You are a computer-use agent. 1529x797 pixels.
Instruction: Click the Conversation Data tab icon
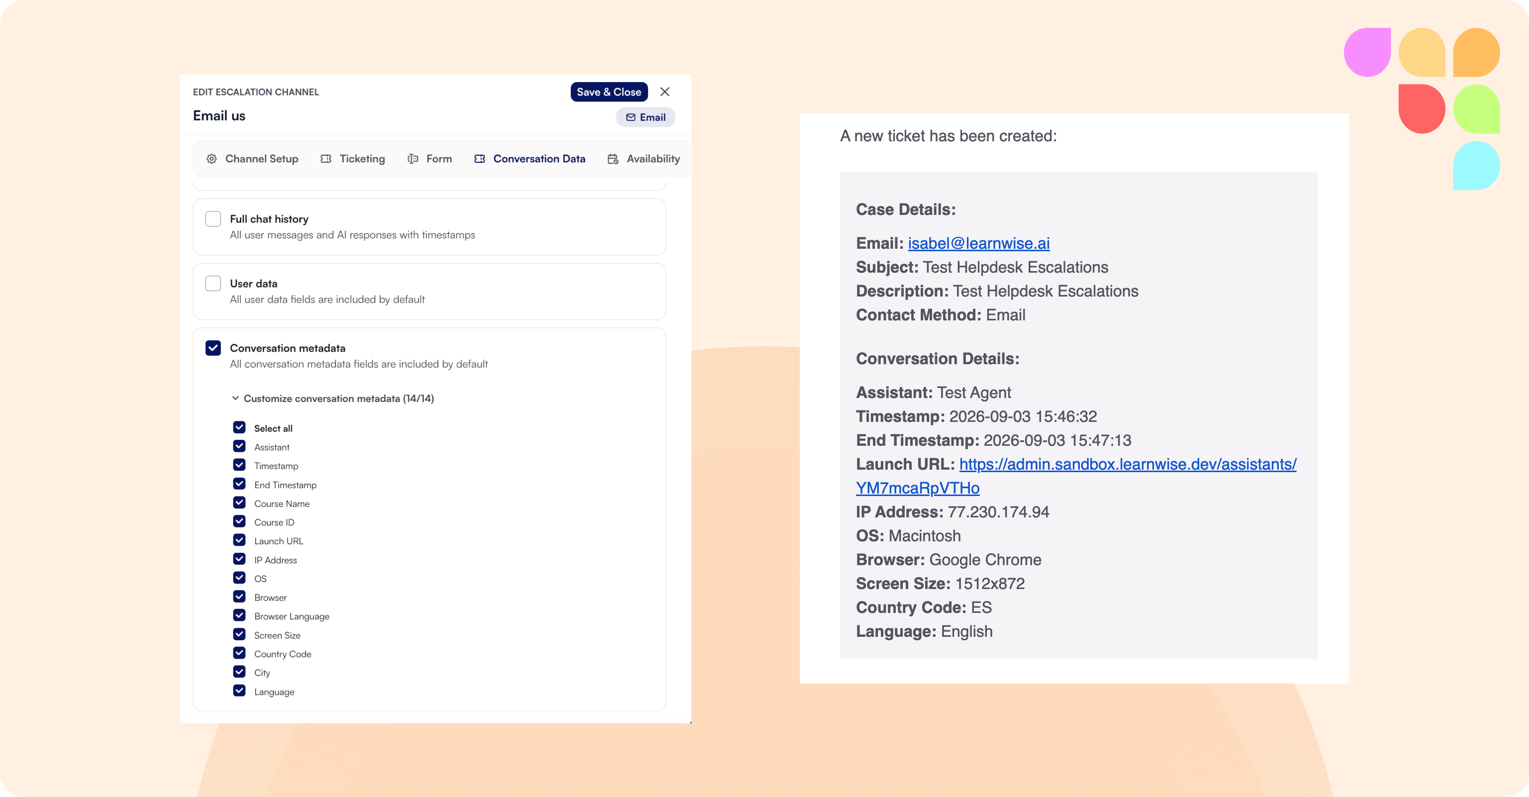pos(479,159)
